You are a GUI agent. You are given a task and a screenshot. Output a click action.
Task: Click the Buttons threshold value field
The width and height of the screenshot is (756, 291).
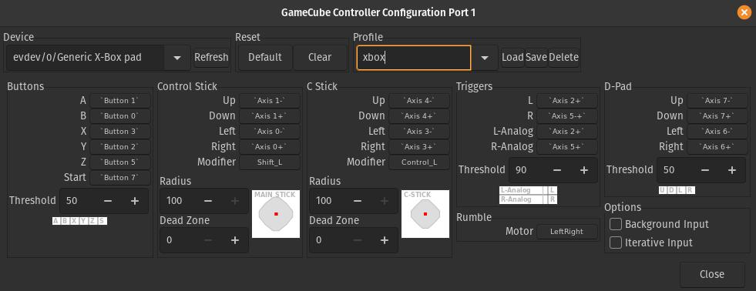point(77,201)
